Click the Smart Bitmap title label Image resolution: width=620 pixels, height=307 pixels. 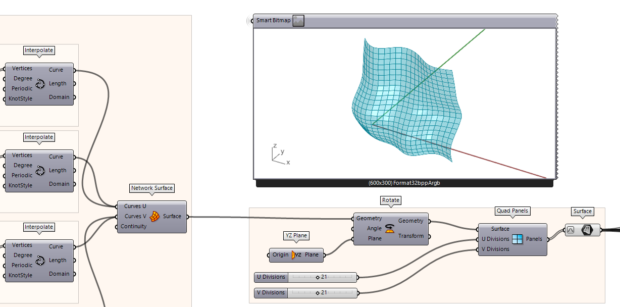tap(273, 21)
